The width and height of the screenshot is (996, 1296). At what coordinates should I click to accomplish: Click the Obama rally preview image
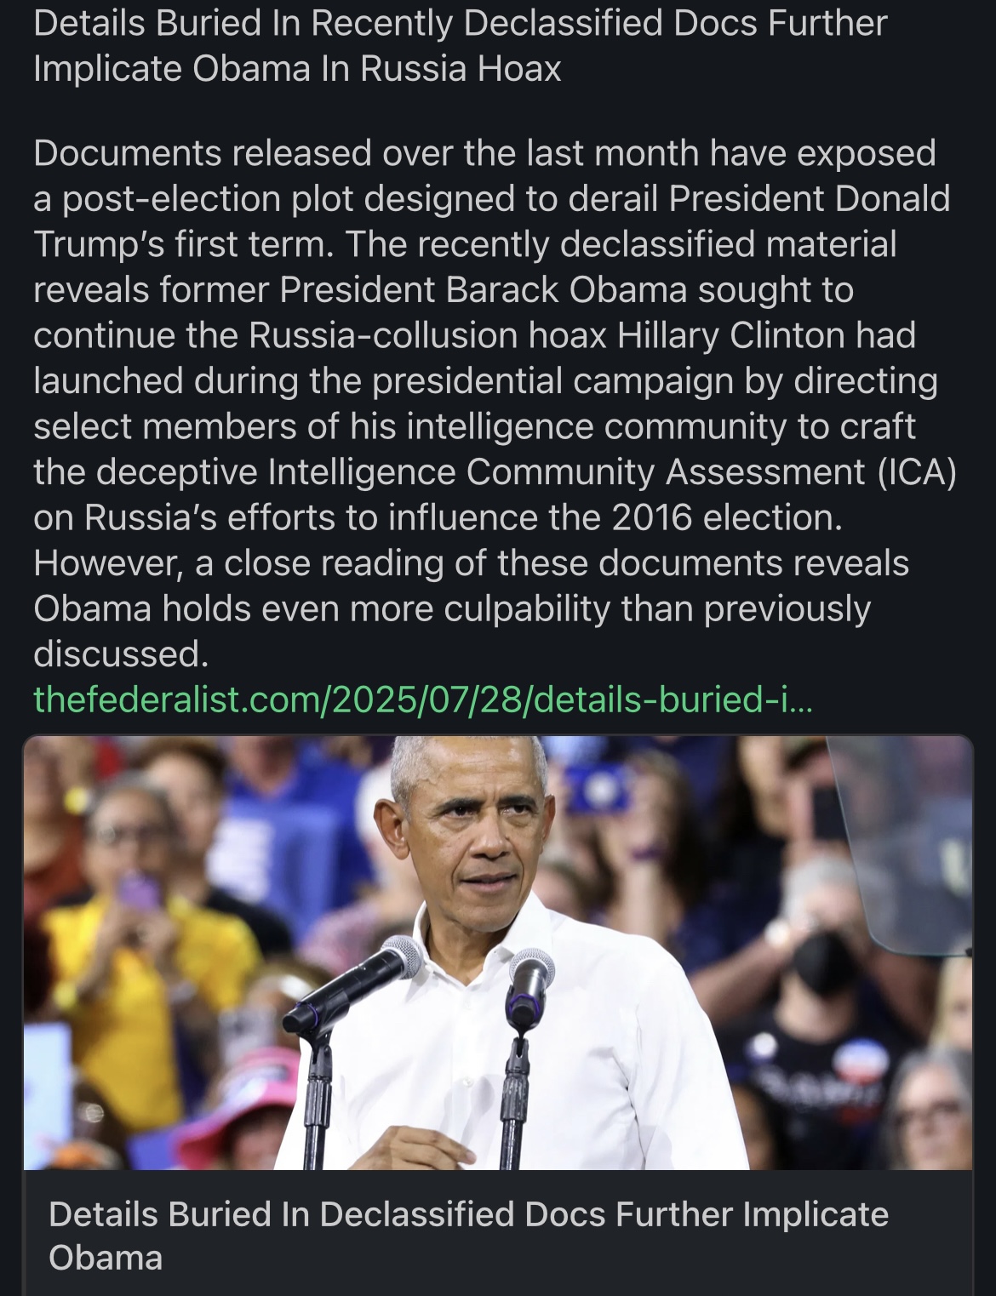tap(498, 952)
